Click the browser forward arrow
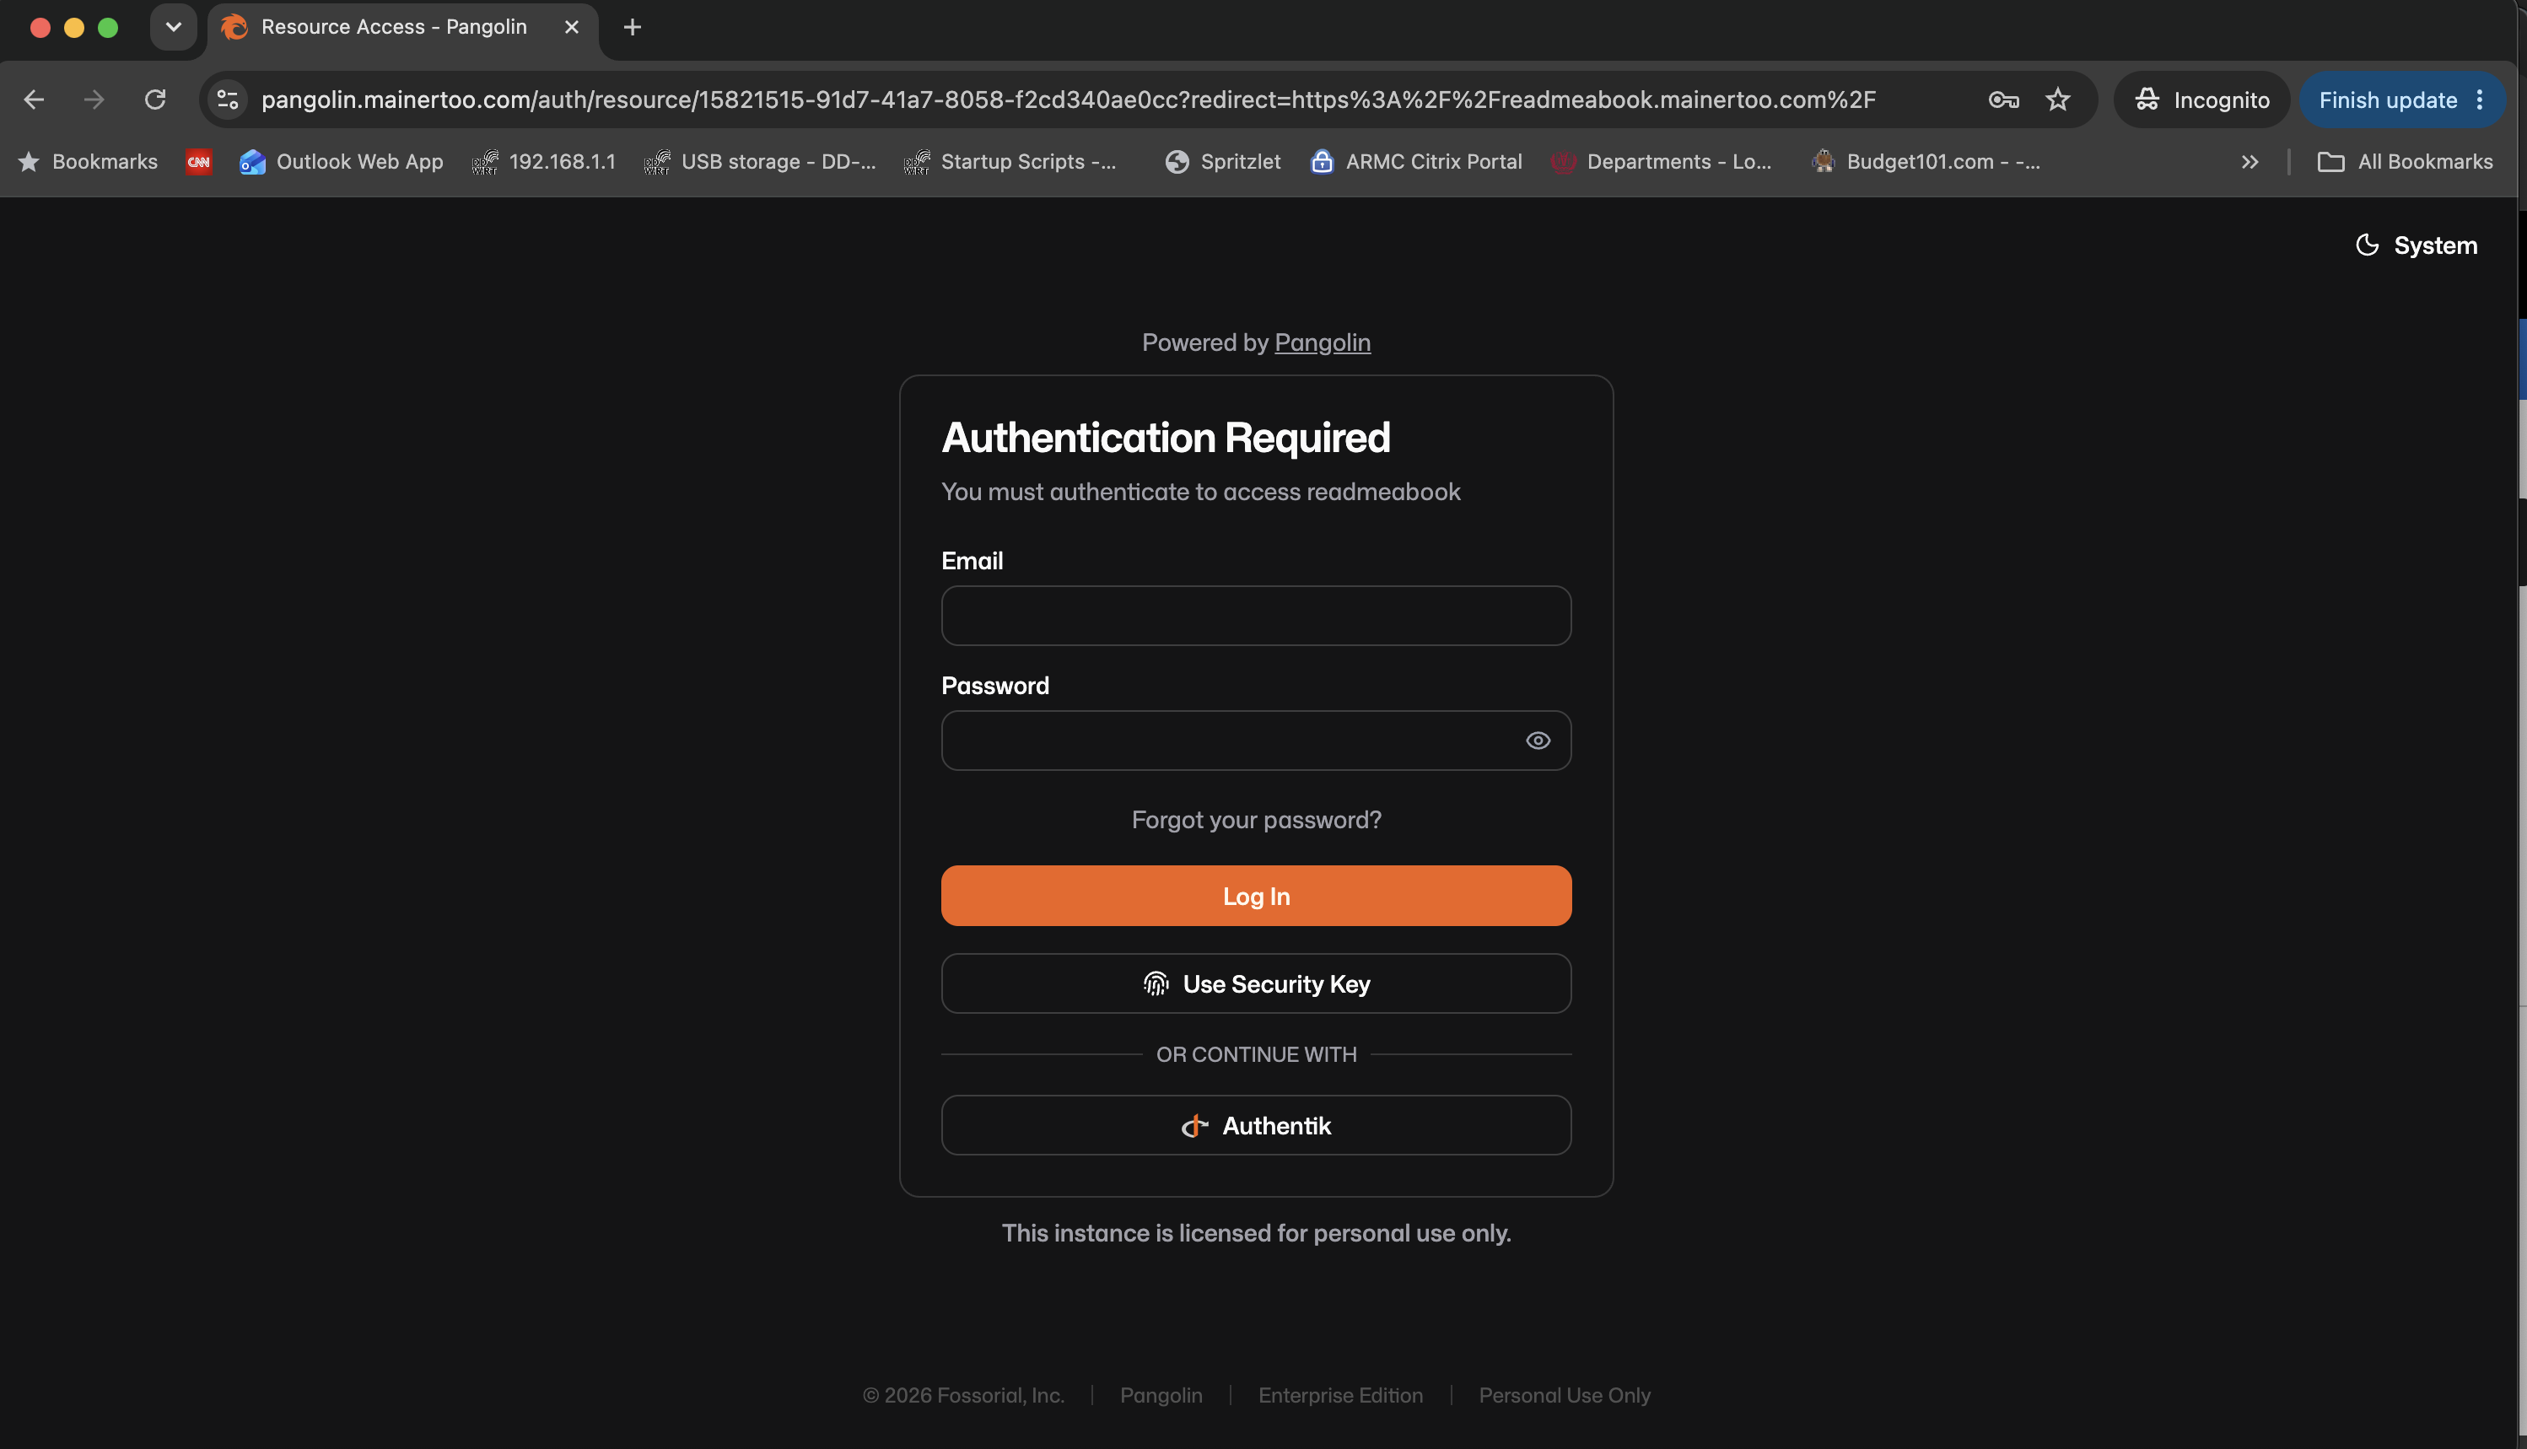2527x1449 pixels. (x=94, y=100)
